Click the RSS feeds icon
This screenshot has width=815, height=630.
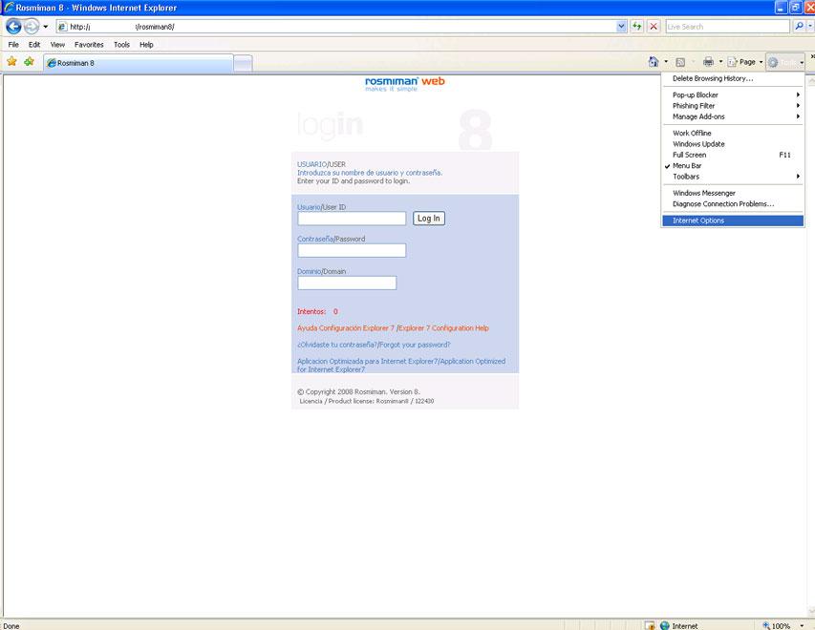680,62
